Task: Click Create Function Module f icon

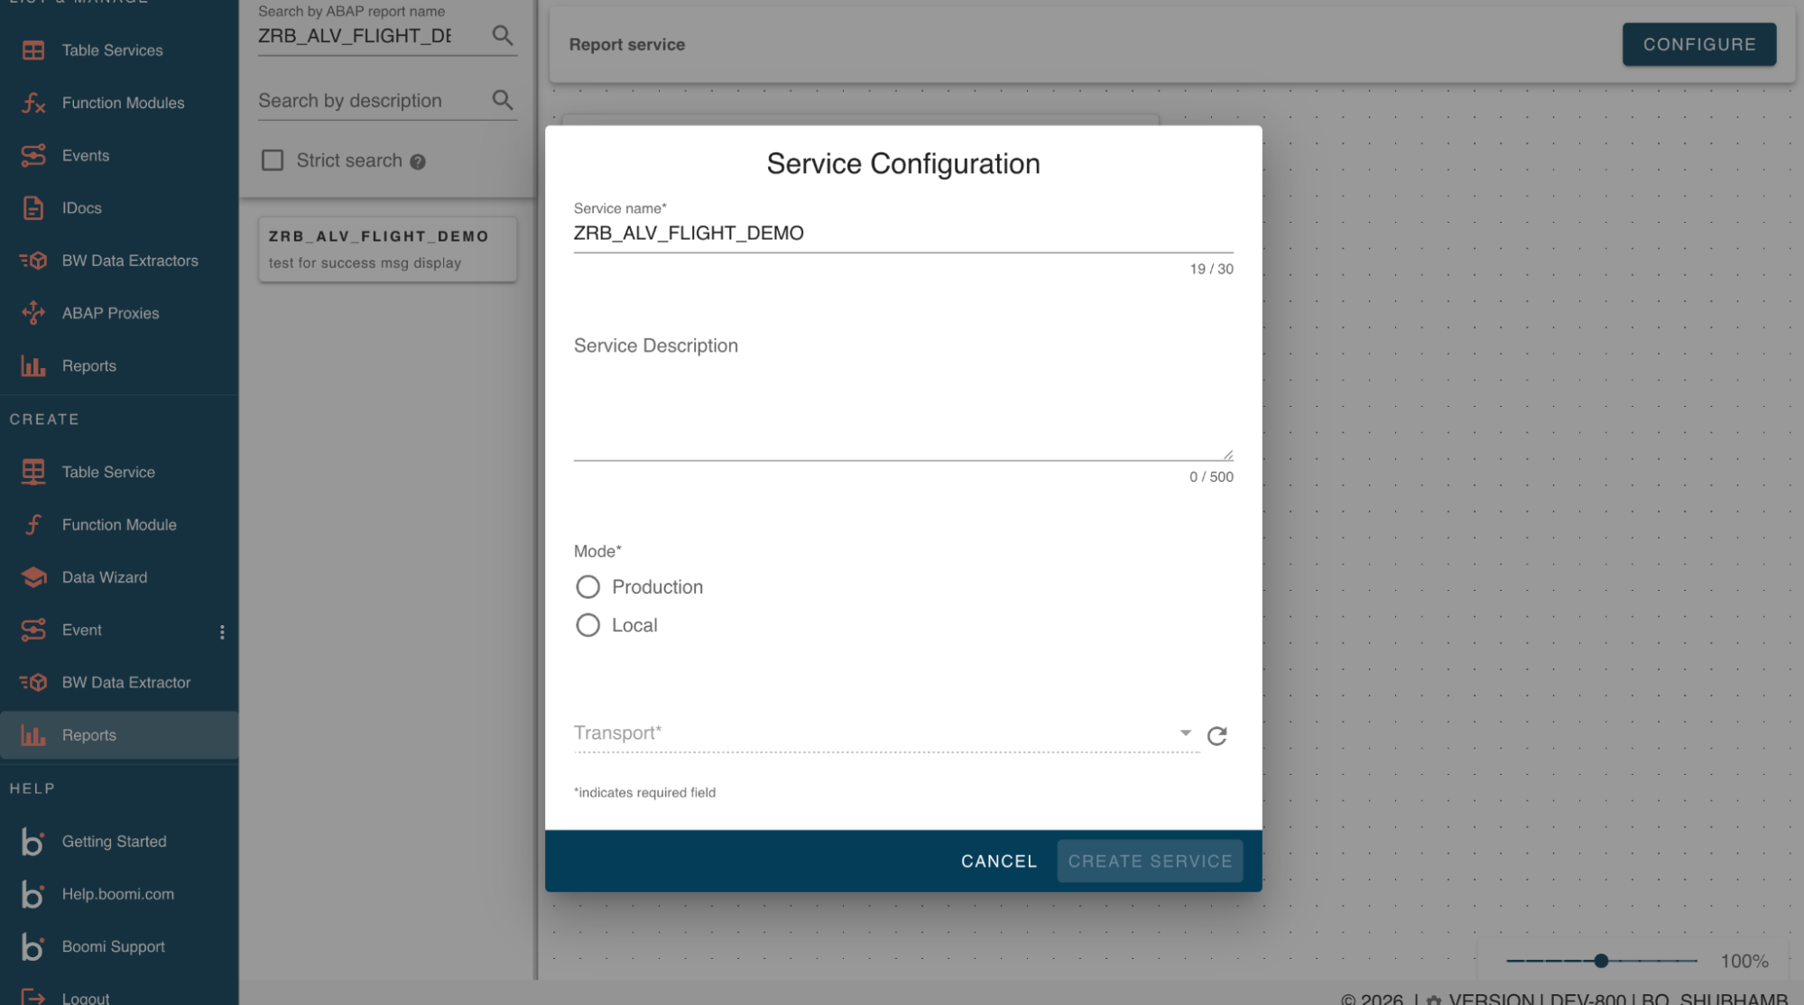Action: tap(33, 524)
